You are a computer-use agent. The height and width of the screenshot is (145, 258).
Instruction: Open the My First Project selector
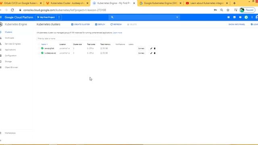coord(48,17)
